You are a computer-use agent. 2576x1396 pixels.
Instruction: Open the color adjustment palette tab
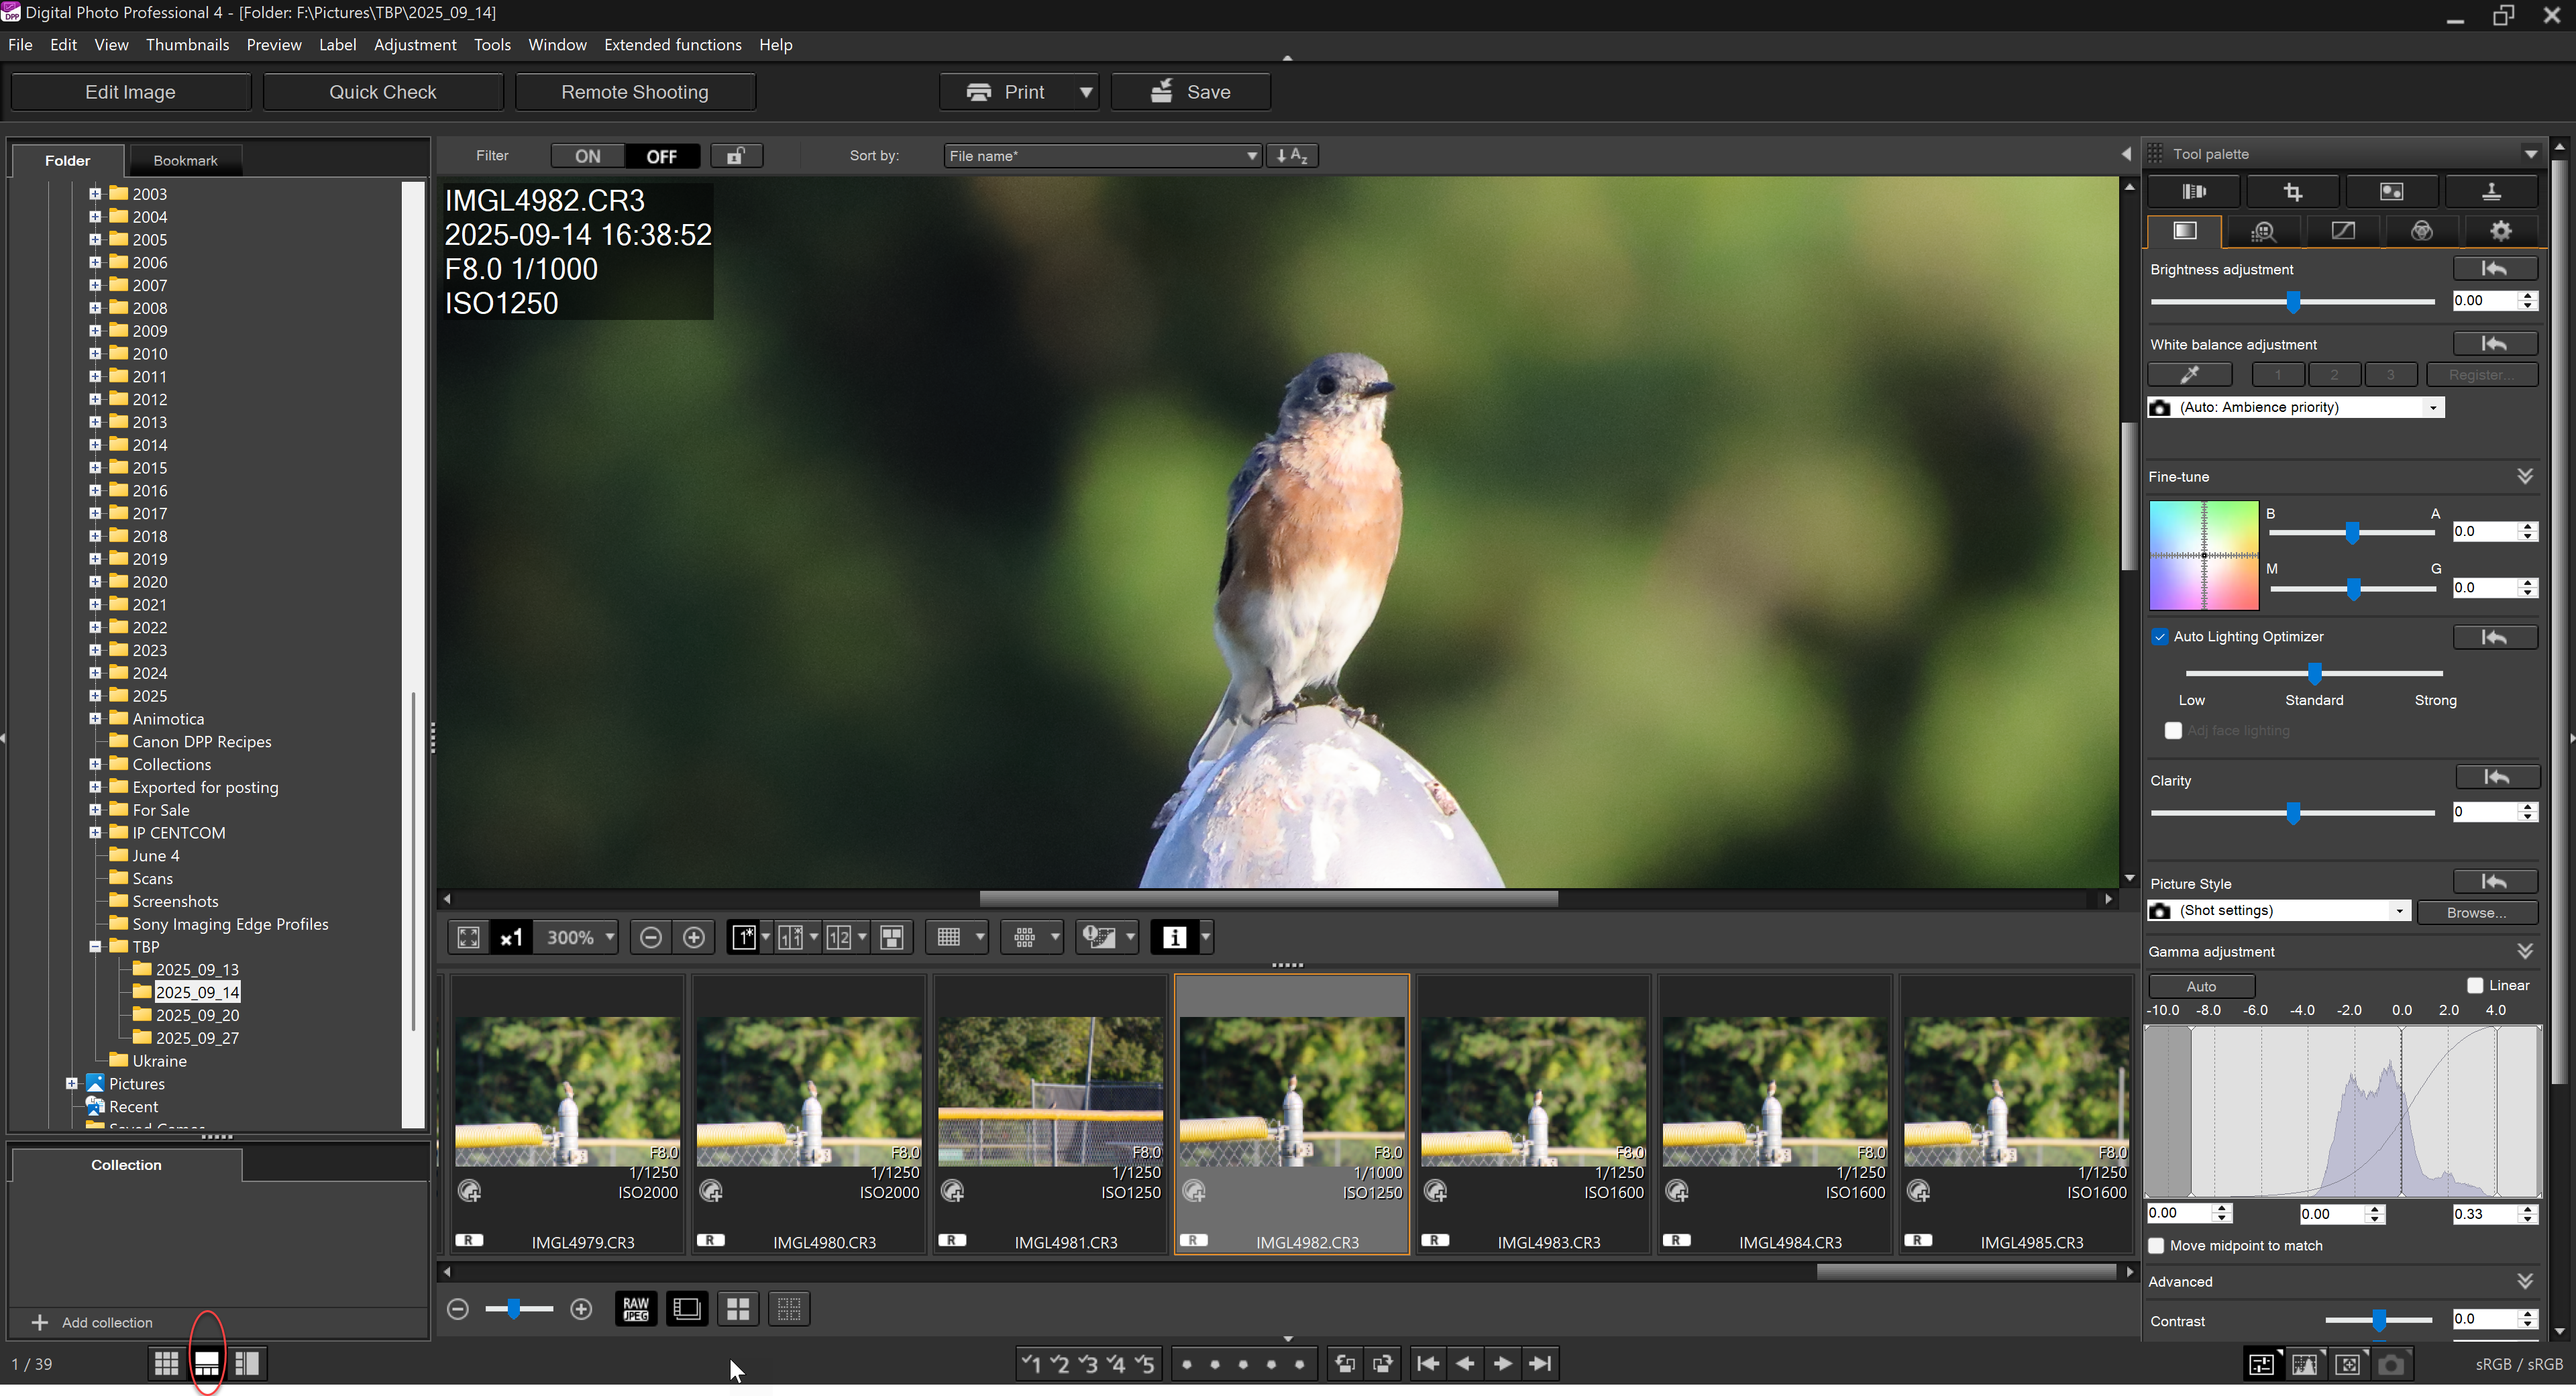(x=2421, y=232)
